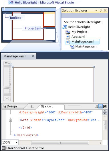Viewport: 109px width, 151px height.
Task: Switch to horizontal split view
Action: click(100, 106)
